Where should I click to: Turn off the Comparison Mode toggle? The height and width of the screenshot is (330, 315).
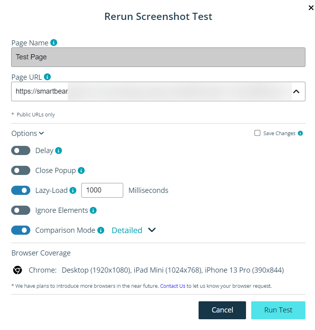click(21, 230)
